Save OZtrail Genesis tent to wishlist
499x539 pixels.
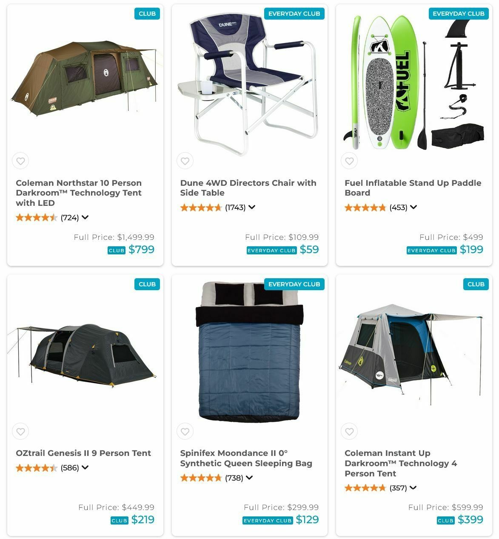click(20, 432)
